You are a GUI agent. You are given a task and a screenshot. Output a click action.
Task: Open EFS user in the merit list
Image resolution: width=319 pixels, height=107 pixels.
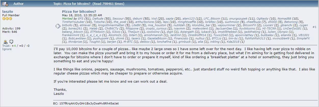pos(81,19)
